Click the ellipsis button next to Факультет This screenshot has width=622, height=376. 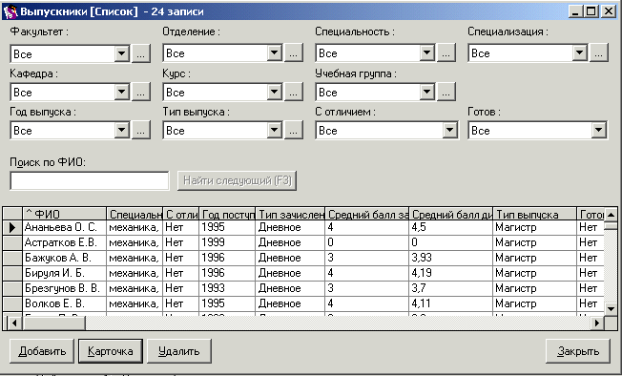141,53
